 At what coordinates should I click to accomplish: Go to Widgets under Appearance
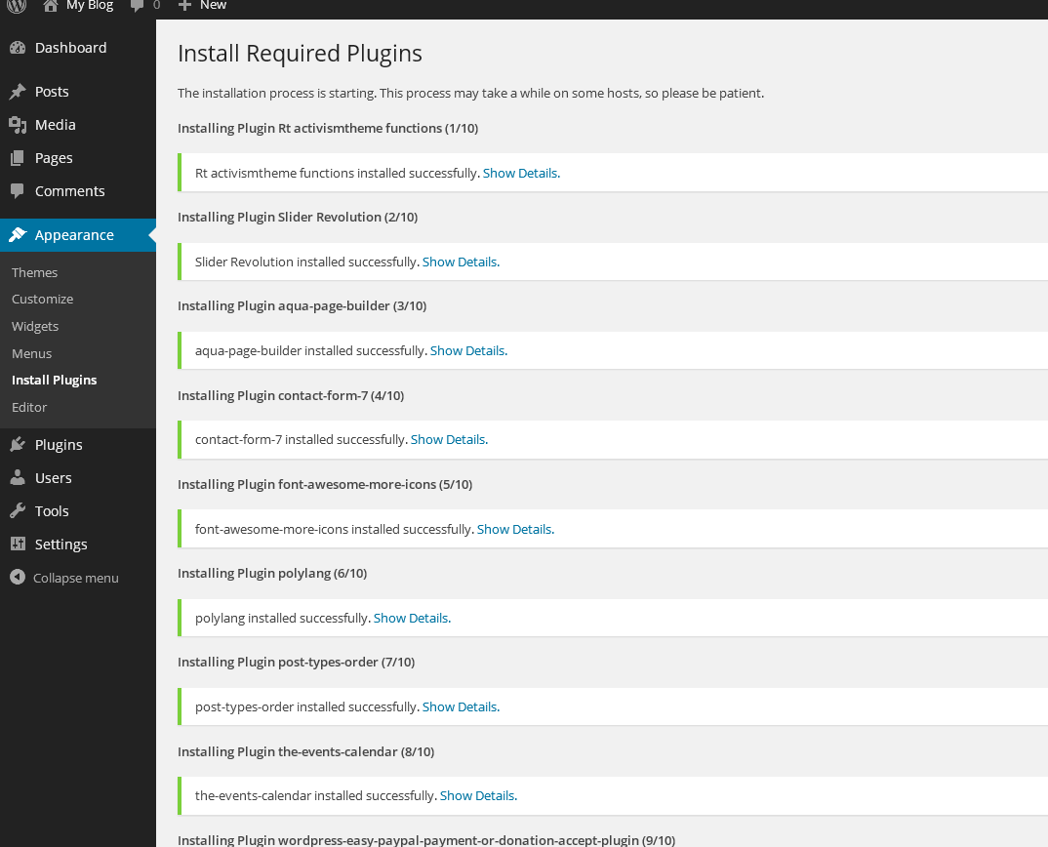click(x=35, y=327)
